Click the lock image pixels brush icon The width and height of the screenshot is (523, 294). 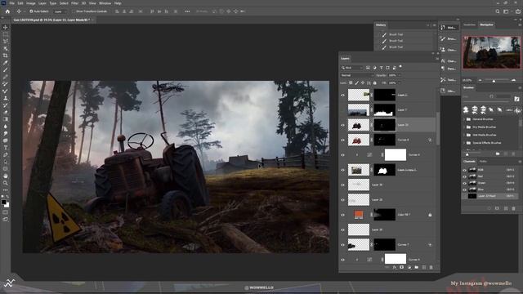(x=356, y=82)
